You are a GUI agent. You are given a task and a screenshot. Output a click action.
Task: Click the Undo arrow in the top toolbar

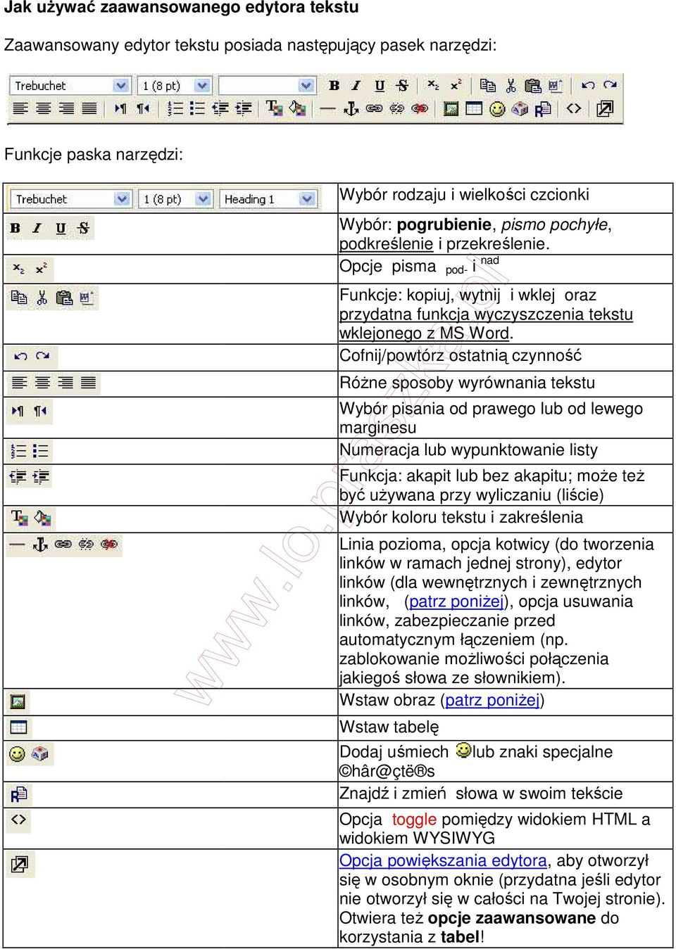coord(588,86)
